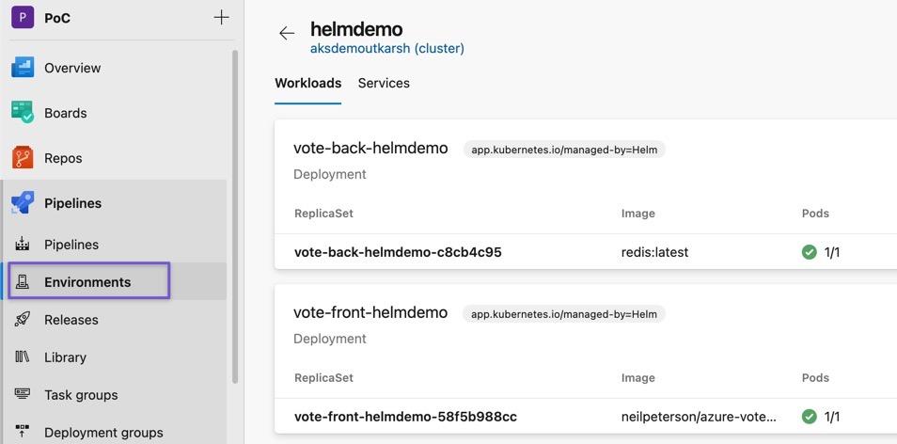Click the sidebar vertical scrollbar

tap(235, 216)
